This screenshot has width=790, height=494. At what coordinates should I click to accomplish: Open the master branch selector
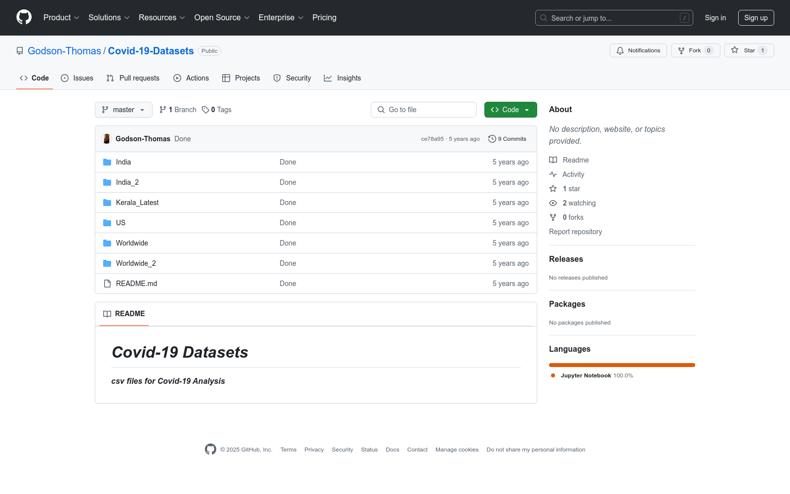123,110
